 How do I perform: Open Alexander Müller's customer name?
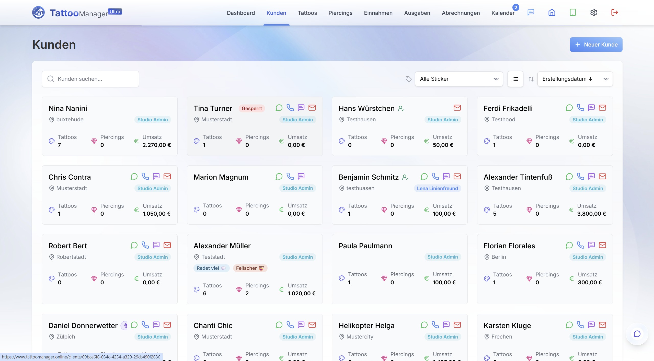[x=222, y=246]
